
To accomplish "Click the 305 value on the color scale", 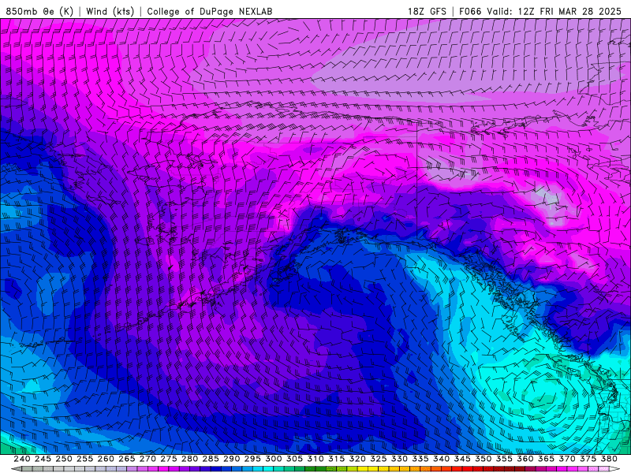I will [294, 459].
